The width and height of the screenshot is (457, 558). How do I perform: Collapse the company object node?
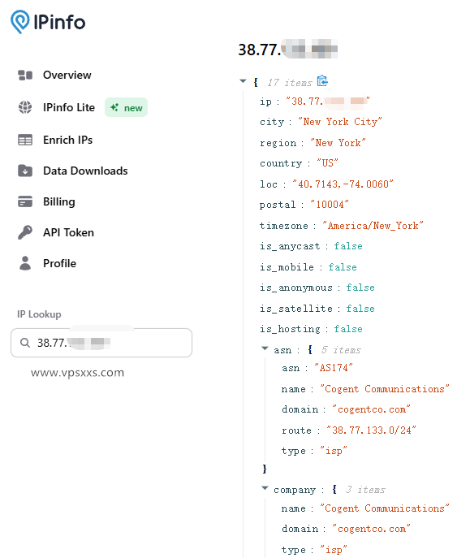[x=265, y=488]
